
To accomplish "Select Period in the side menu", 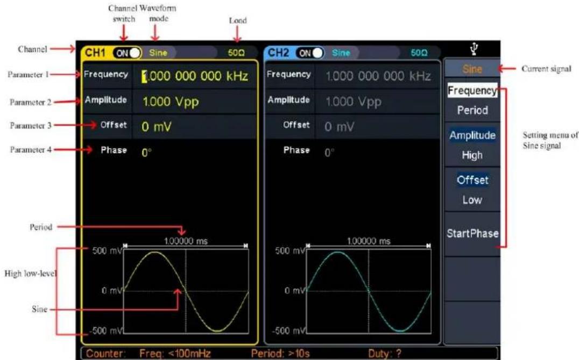I will tap(472, 110).
